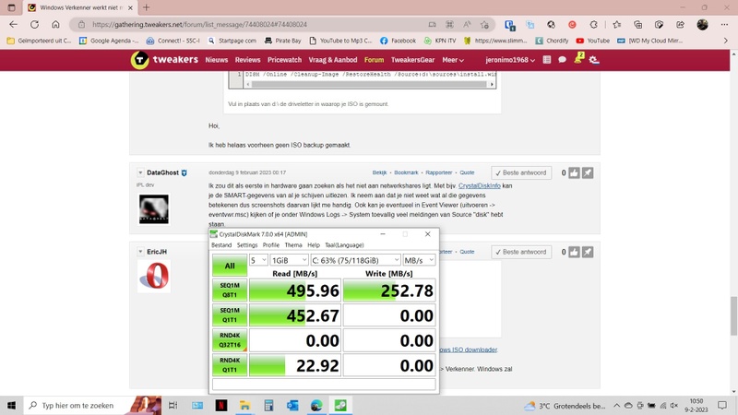Mark DataGhost's post as Beste antwoord
This screenshot has height=415, width=738.
(521, 173)
